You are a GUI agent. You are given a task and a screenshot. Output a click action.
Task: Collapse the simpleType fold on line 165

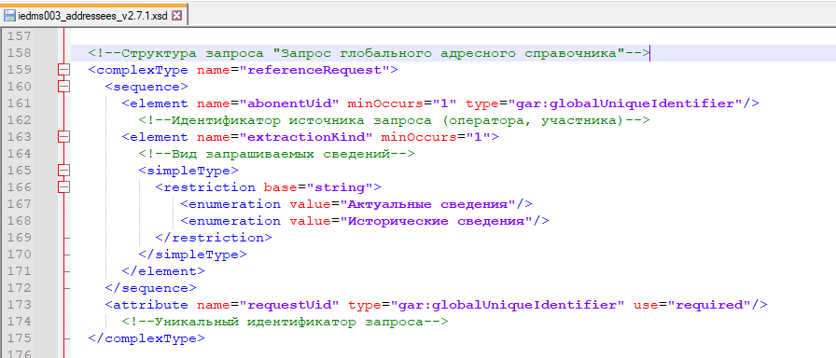(64, 171)
